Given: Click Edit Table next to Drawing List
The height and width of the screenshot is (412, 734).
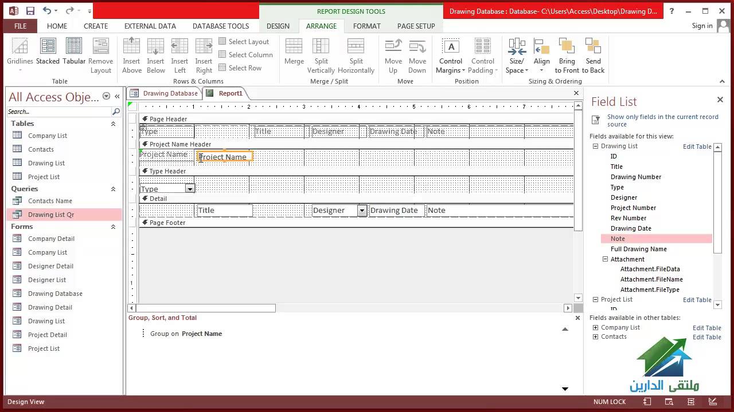Looking at the screenshot, I should click(x=697, y=146).
